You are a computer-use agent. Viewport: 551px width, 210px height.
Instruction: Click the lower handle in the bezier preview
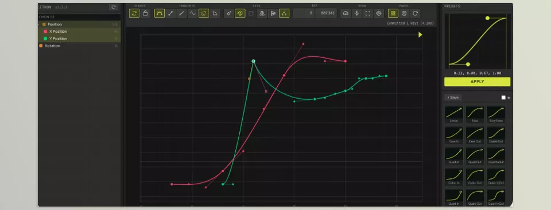click(468, 64)
